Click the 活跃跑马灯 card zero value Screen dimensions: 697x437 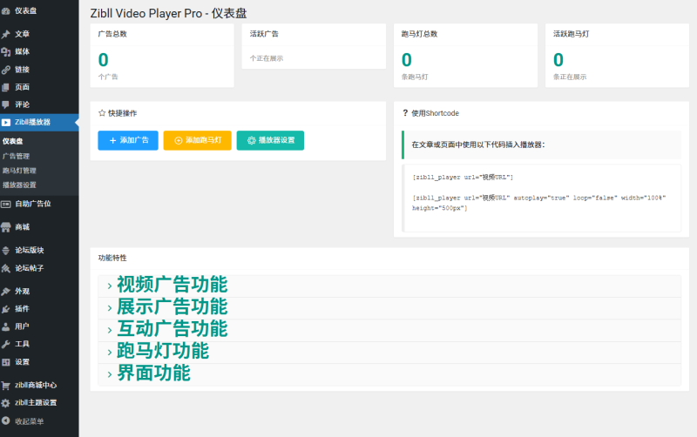(x=558, y=60)
